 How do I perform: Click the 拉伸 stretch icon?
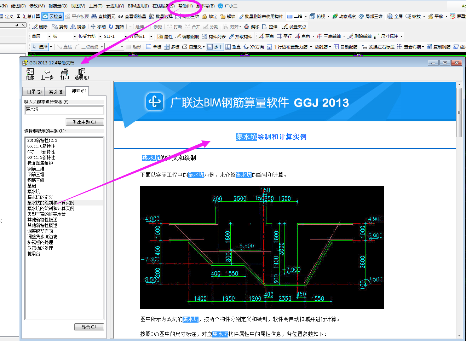point(265,27)
